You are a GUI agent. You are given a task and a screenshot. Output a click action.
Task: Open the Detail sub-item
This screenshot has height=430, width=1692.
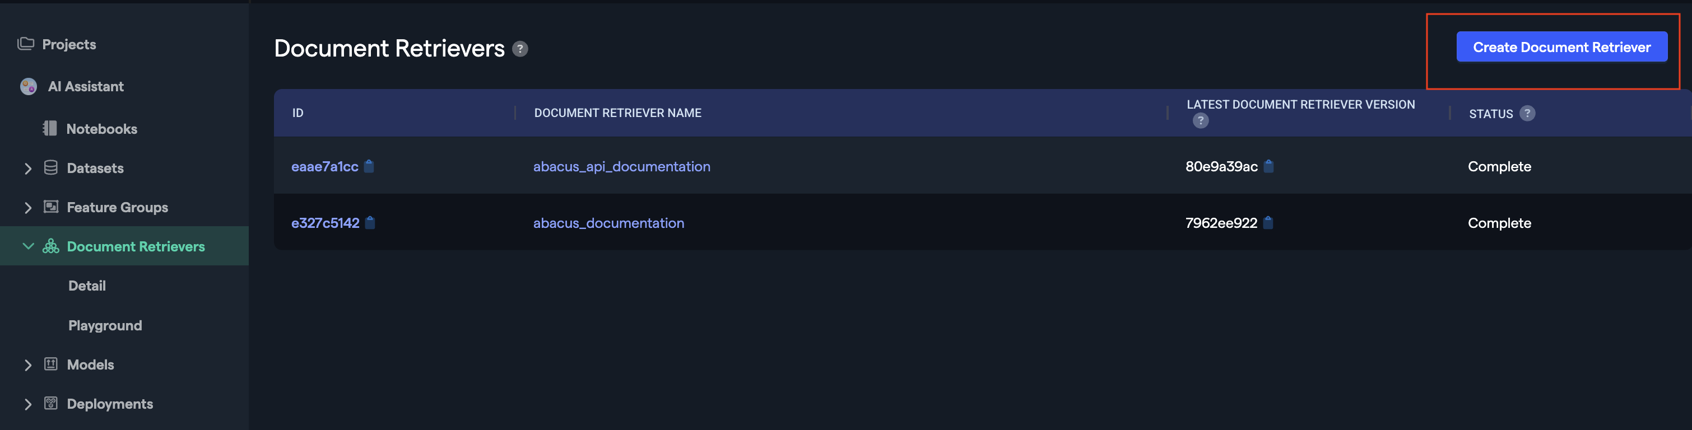pos(87,286)
